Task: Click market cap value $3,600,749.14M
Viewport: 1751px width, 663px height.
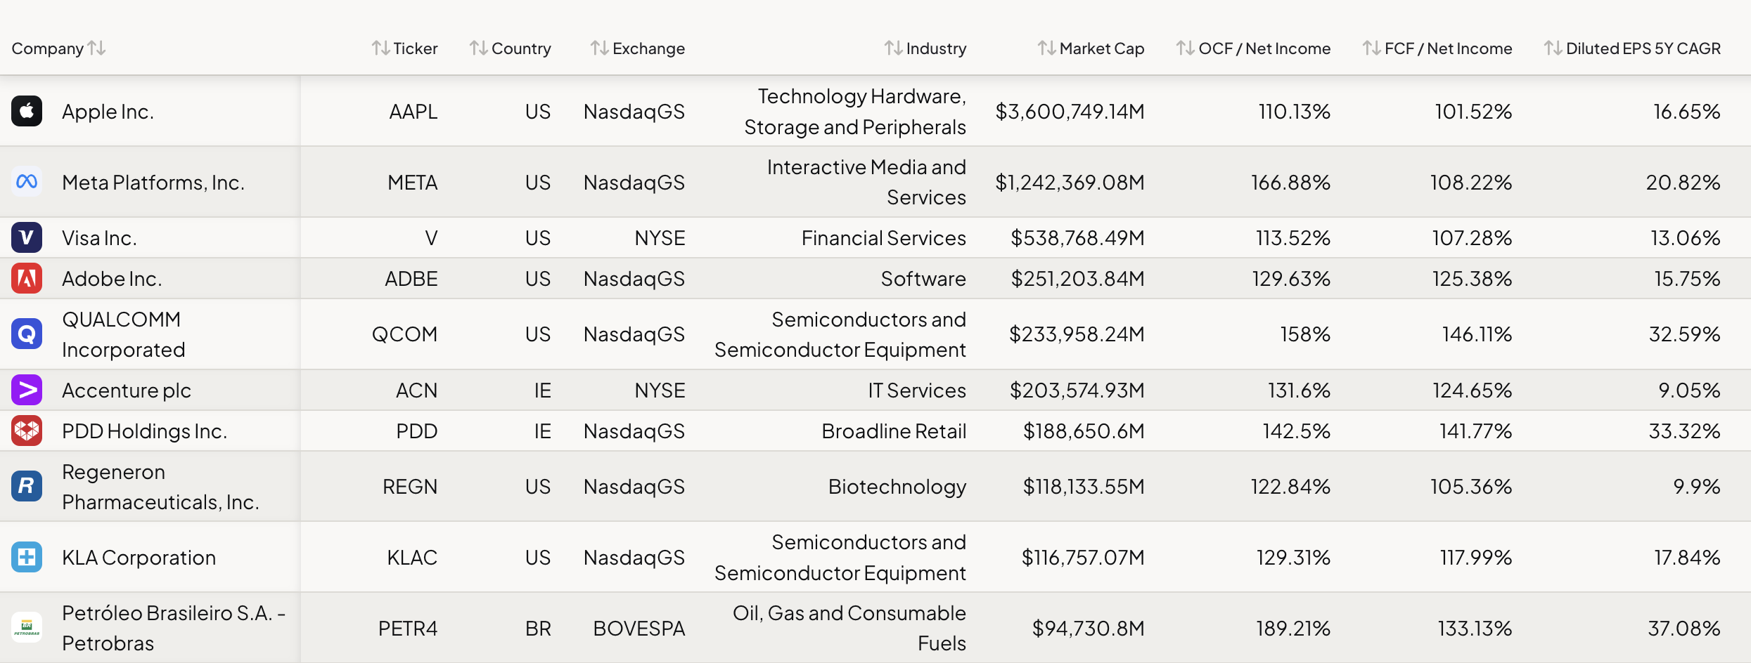Action: coord(1070,112)
